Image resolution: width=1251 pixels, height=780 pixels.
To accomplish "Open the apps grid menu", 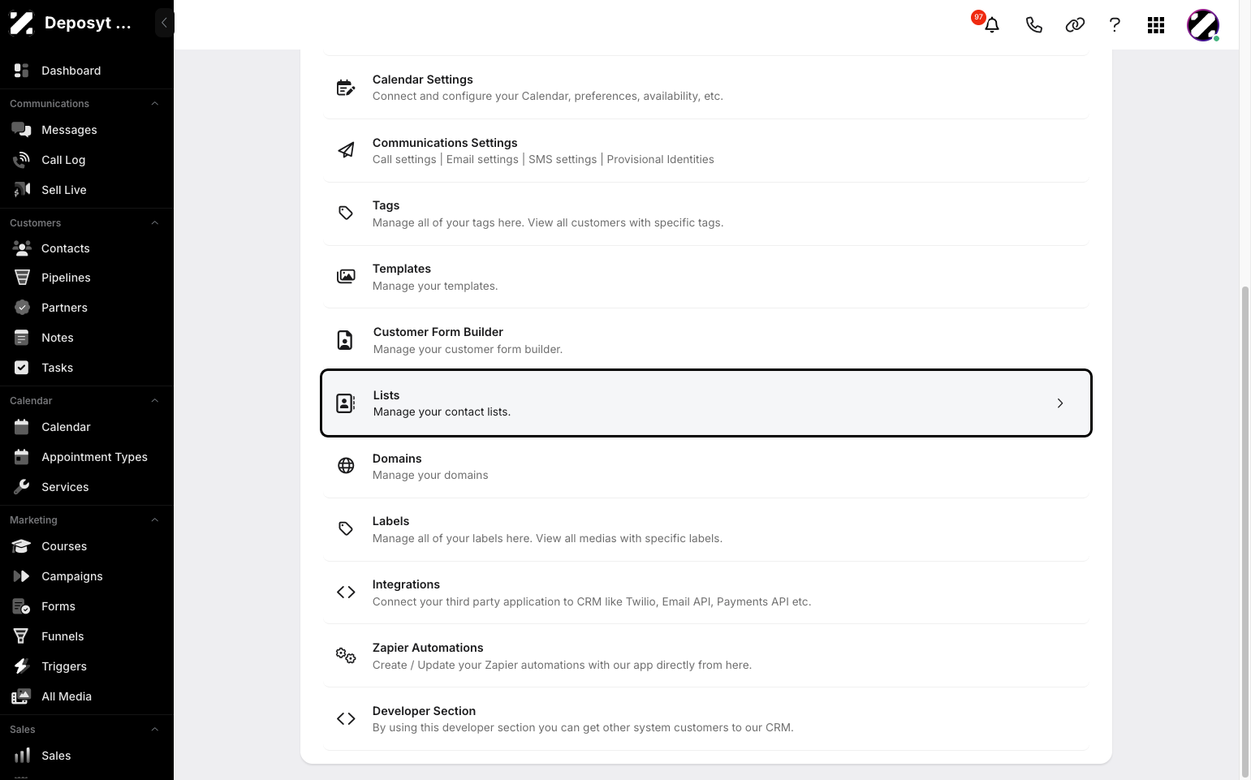I will (1156, 25).
